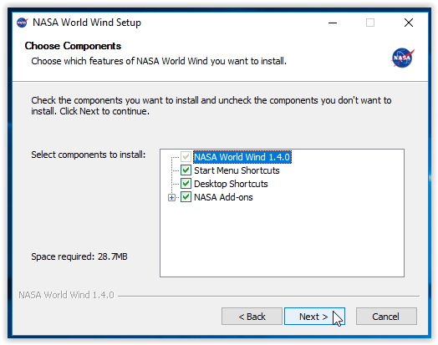Cancel the setup
The height and width of the screenshot is (345, 438).
pos(386,317)
